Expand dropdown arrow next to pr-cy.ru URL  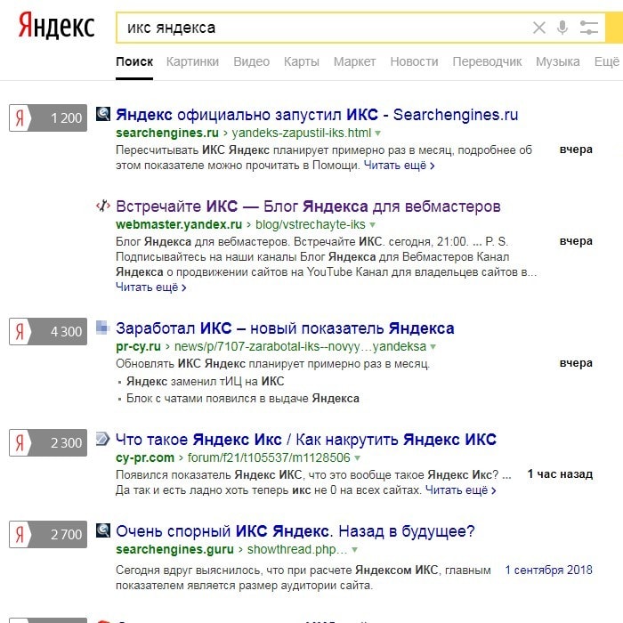pyautogui.click(x=433, y=347)
